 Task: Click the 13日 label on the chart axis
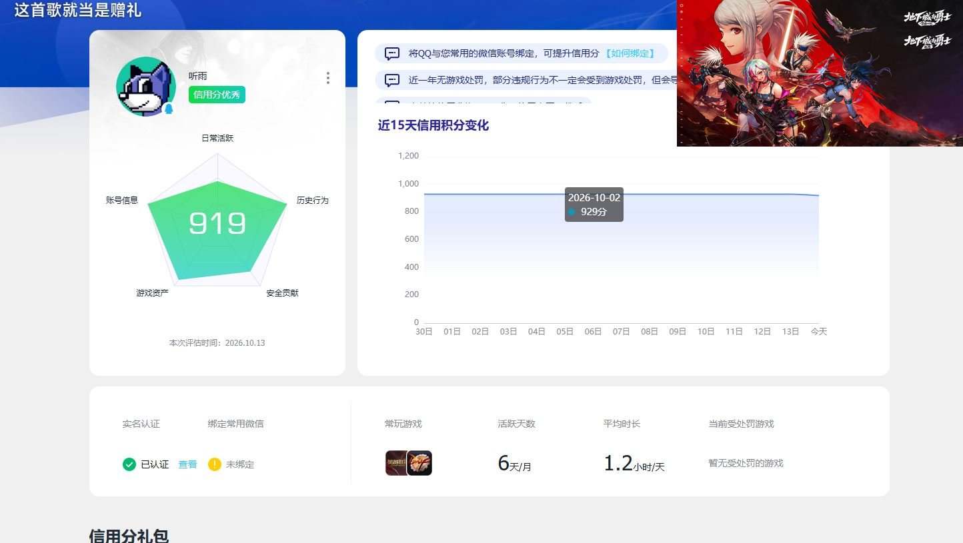(790, 332)
